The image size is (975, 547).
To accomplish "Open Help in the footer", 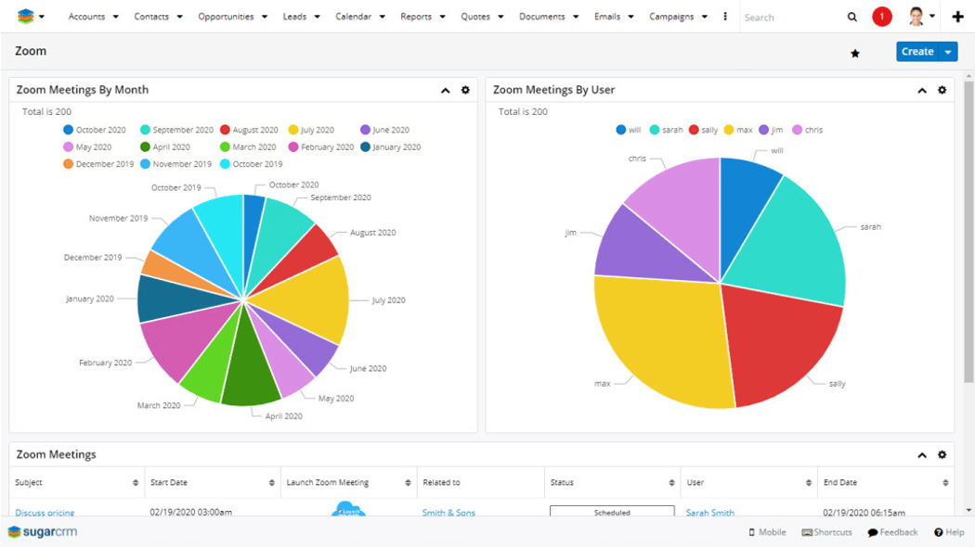I will (x=949, y=532).
